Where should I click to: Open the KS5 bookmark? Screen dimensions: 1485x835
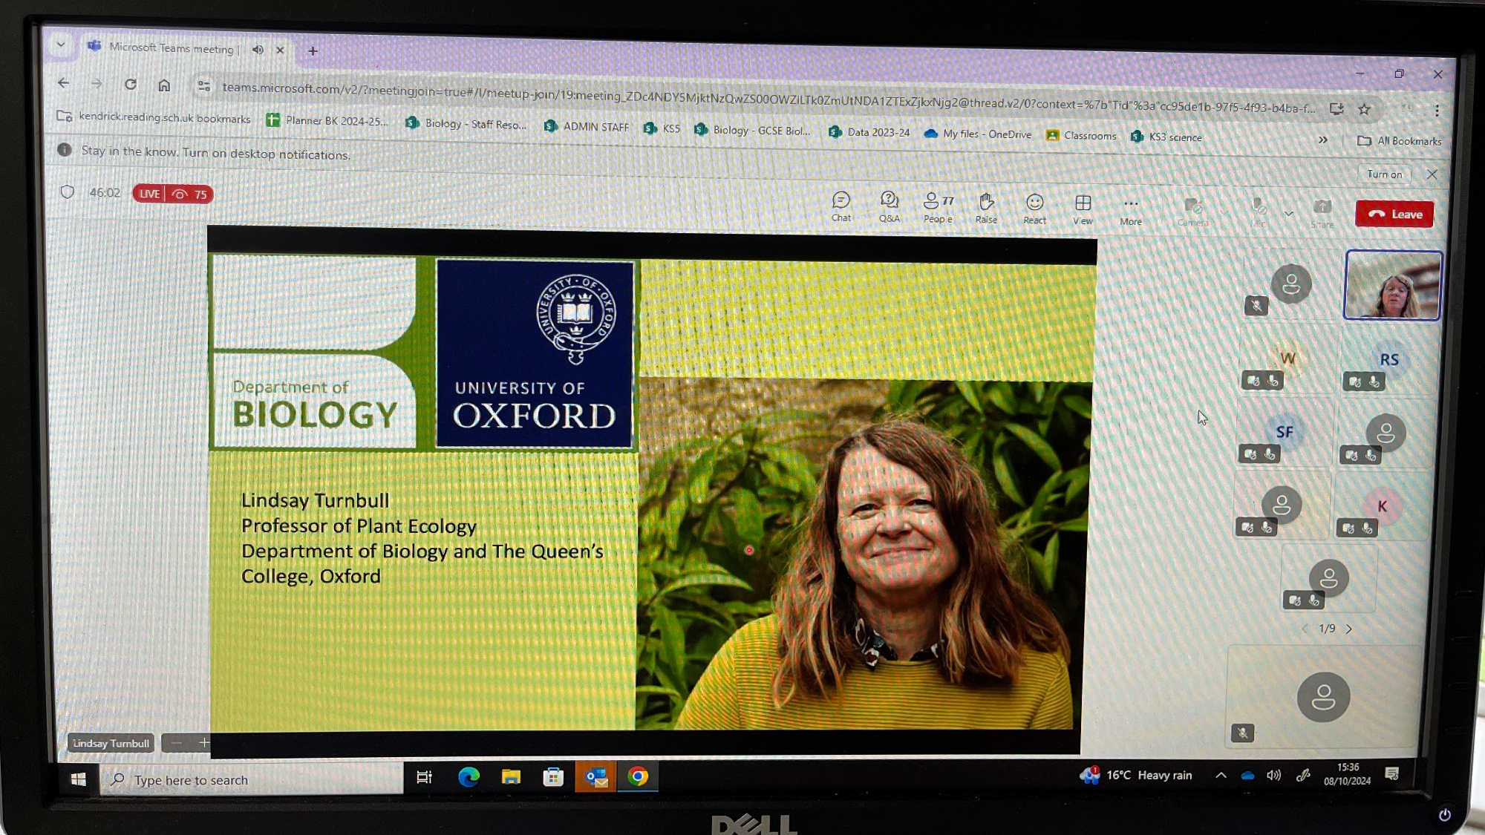662,128
